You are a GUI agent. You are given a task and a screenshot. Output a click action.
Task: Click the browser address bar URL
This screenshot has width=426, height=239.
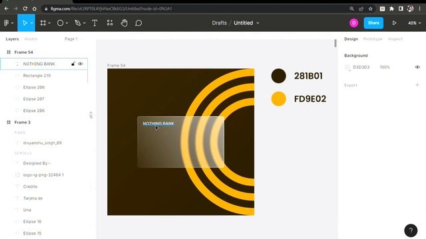(111, 9)
